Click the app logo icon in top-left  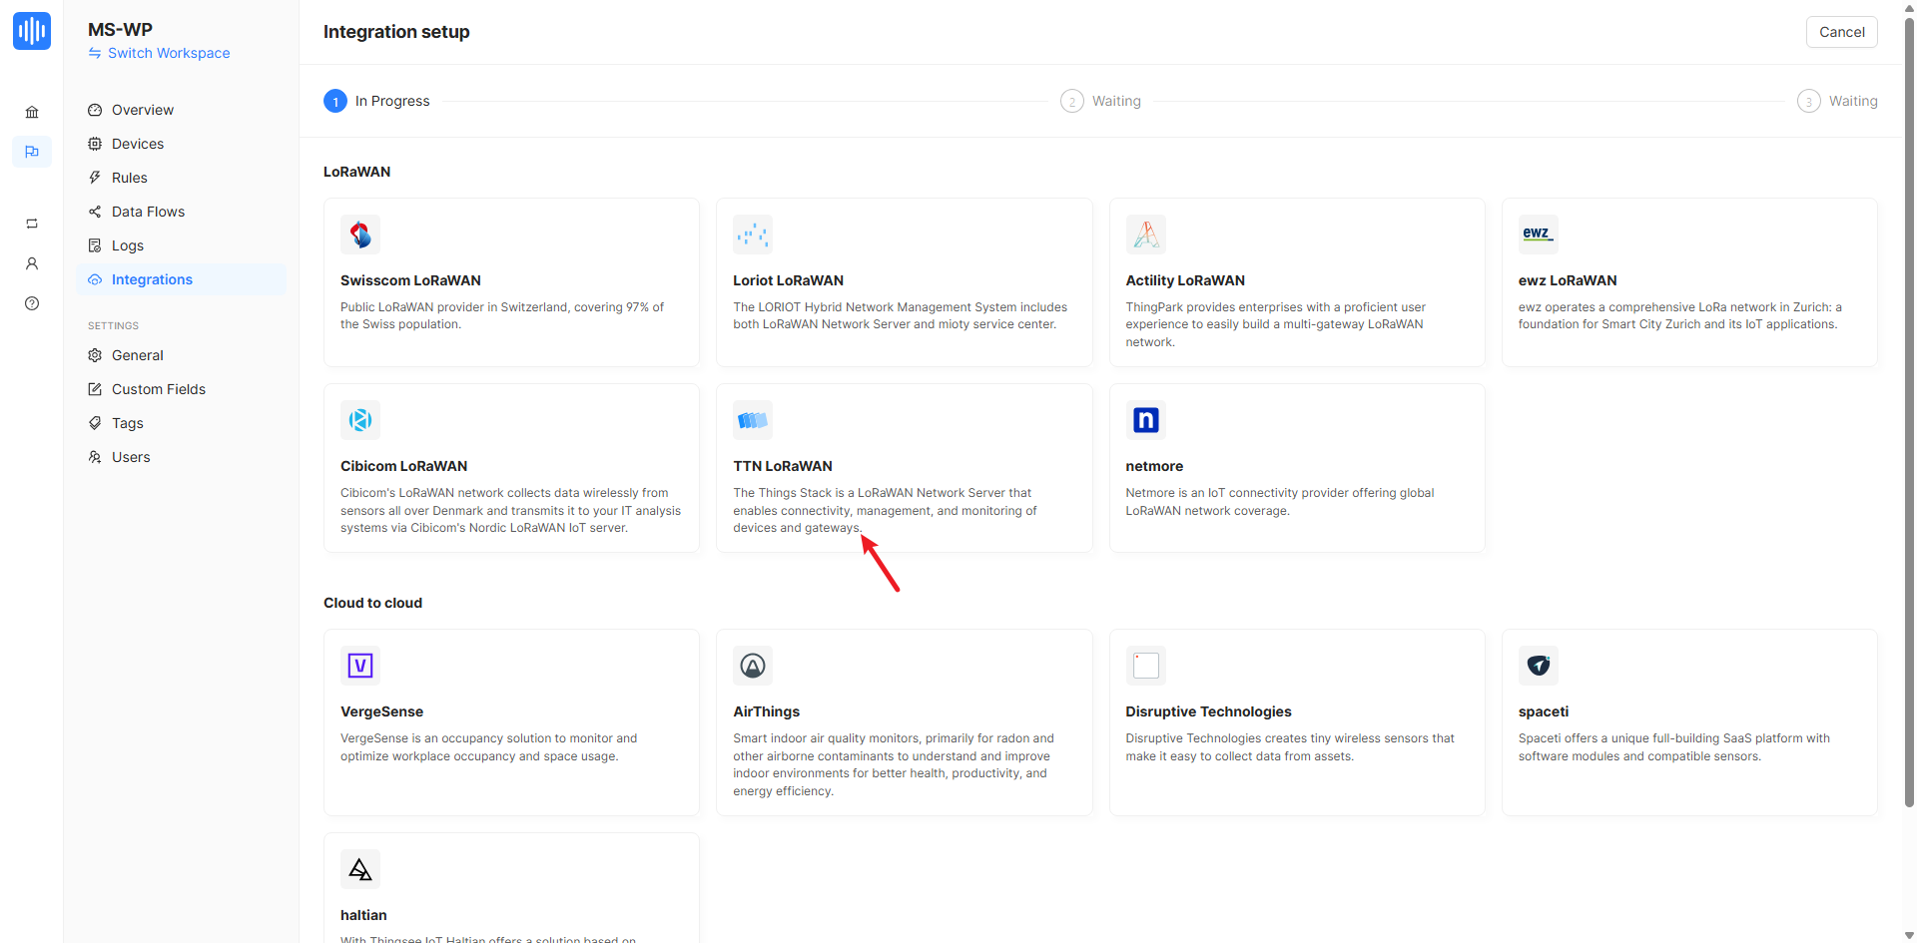click(32, 31)
